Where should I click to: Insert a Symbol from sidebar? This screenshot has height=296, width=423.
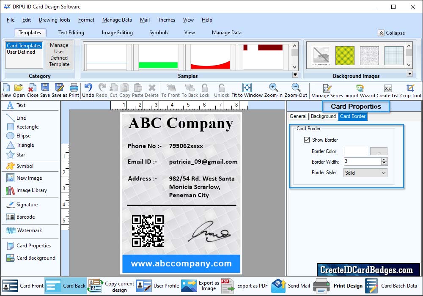pos(20,166)
